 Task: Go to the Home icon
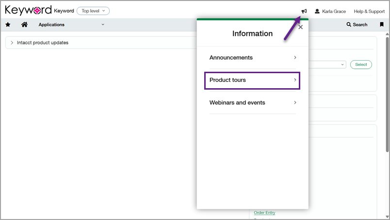coord(24,25)
